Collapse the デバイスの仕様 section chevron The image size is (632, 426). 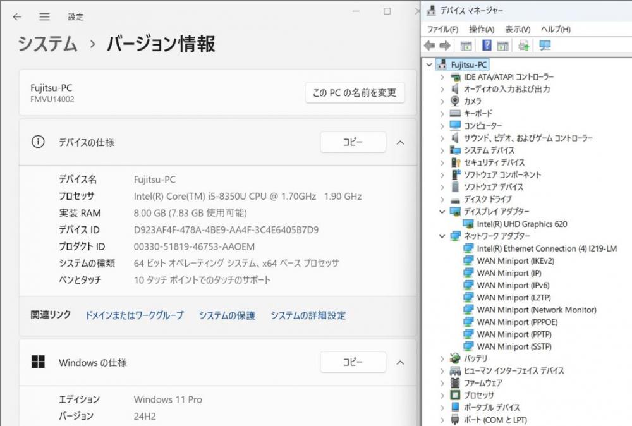(400, 142)
